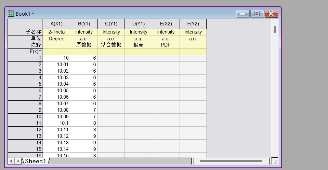
Task: Select column C(Y1) header
Action: (111, 24)
